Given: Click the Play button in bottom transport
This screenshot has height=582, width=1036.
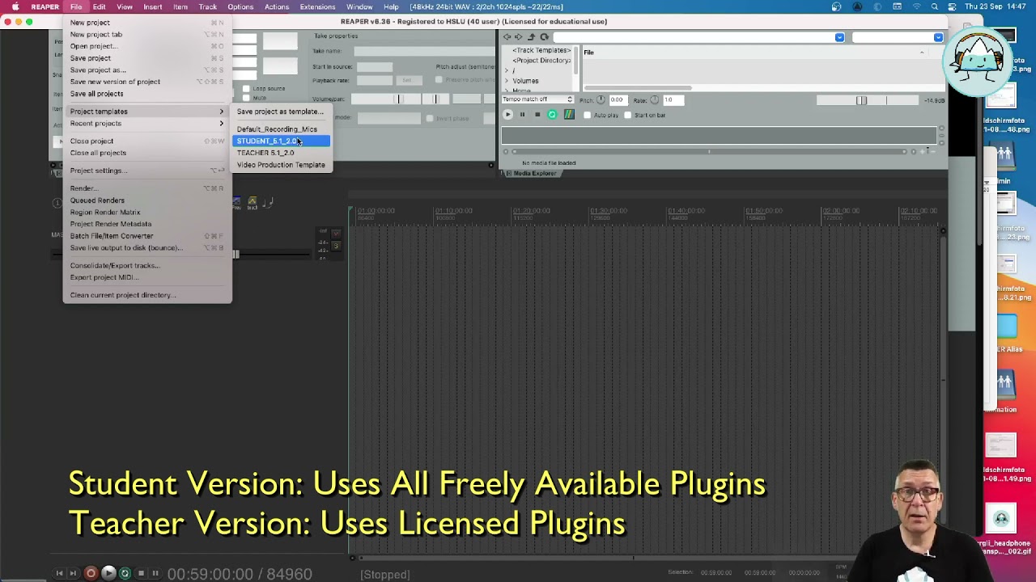Looking at the screenshot, I should point(108,573).
